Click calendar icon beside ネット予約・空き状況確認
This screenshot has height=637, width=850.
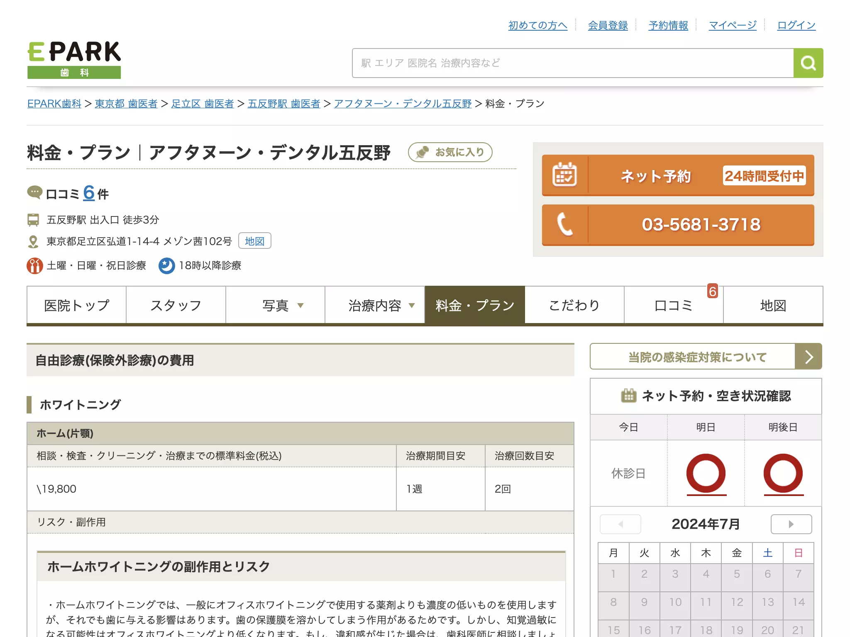coord(628,396)
